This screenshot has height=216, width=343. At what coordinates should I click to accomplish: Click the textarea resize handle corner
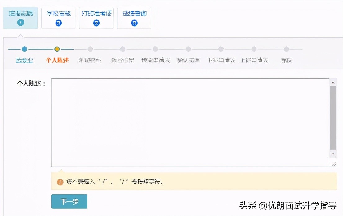click(x=333, y=162)
